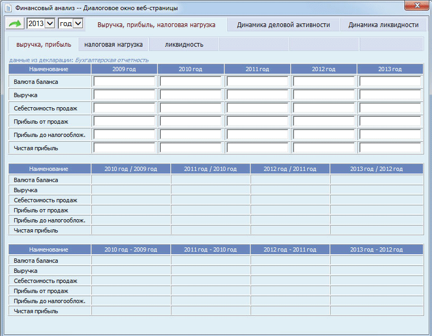
Task: Click the '2011 год / 2010 год' column header
Action: click(211, 169)
